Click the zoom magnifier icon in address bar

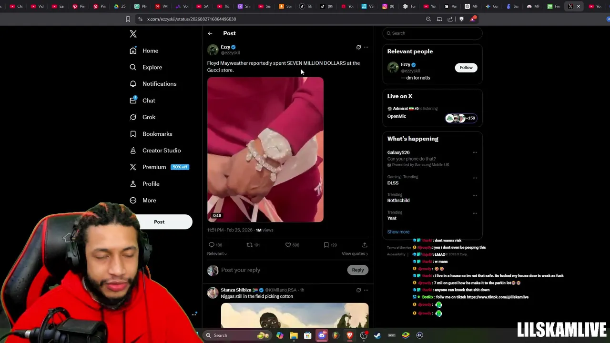428,19
